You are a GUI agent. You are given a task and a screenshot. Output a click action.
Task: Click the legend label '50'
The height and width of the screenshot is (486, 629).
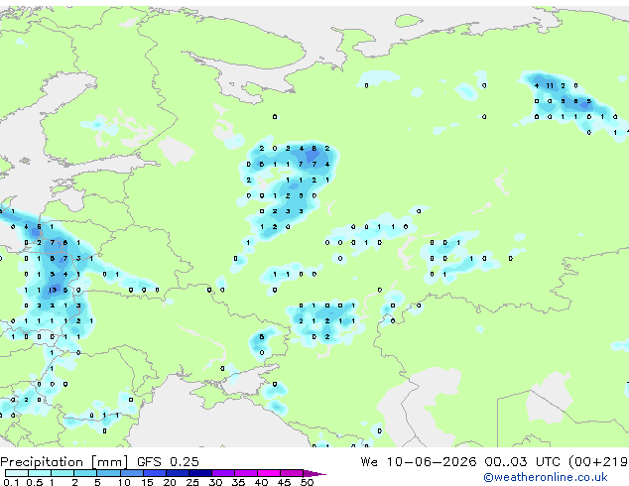tap(307, 482)
